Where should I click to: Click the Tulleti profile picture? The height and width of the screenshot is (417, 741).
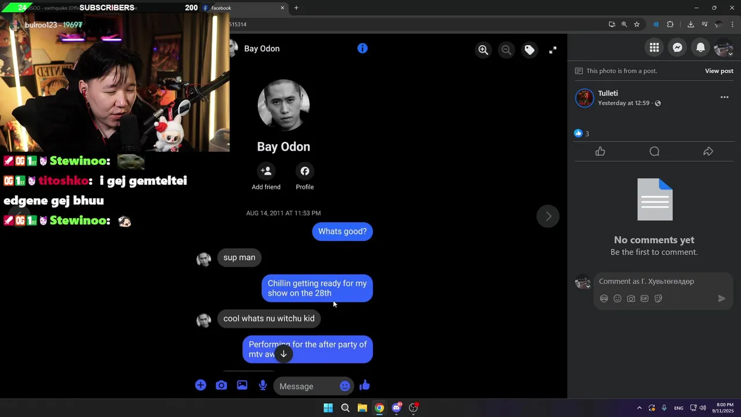point(585,98)
